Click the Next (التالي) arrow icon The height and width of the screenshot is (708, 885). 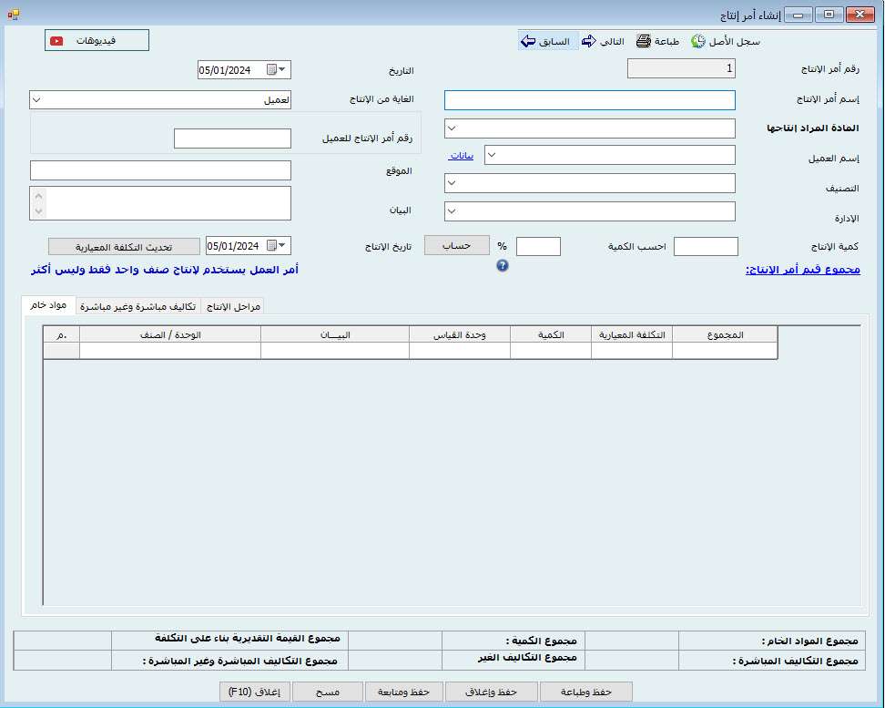(589, 41)
